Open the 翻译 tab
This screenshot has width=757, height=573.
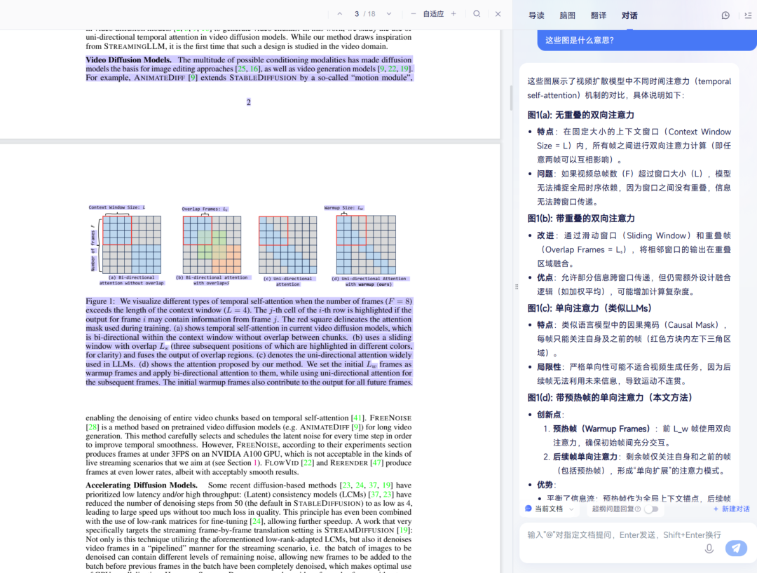click(599, 15)
